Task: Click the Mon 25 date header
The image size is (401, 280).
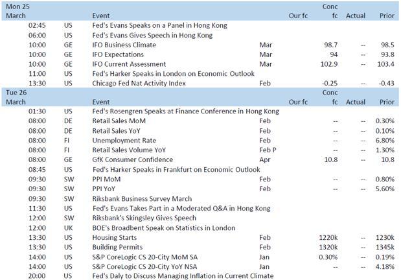Action: tap(17, 5)
